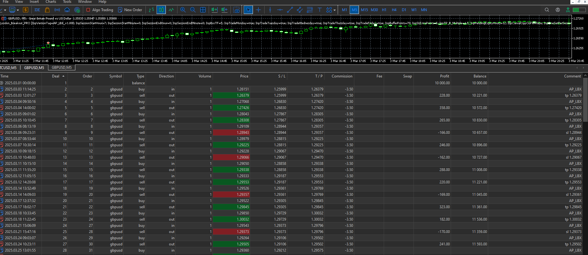Screen dimensions: 588x255
Task: Open the Market shopping bag icon
Action: [x=47, y=10]
